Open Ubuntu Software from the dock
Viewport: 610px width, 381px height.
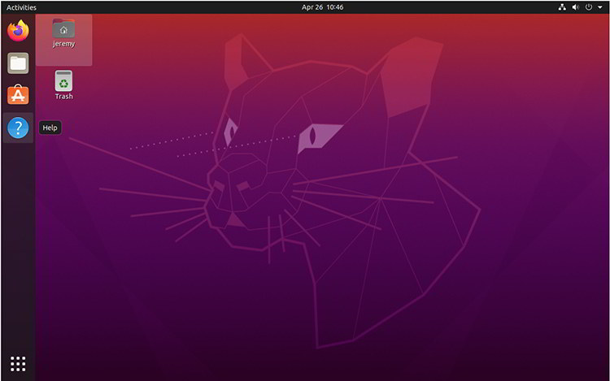tap(18, 95)
